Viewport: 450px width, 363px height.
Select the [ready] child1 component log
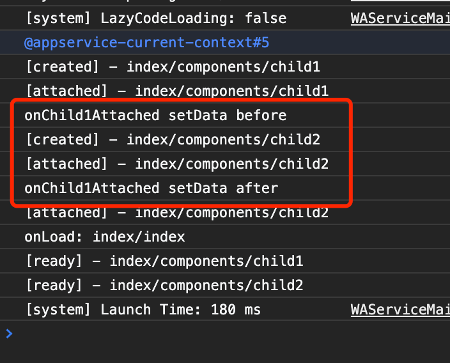click(164, 261)
